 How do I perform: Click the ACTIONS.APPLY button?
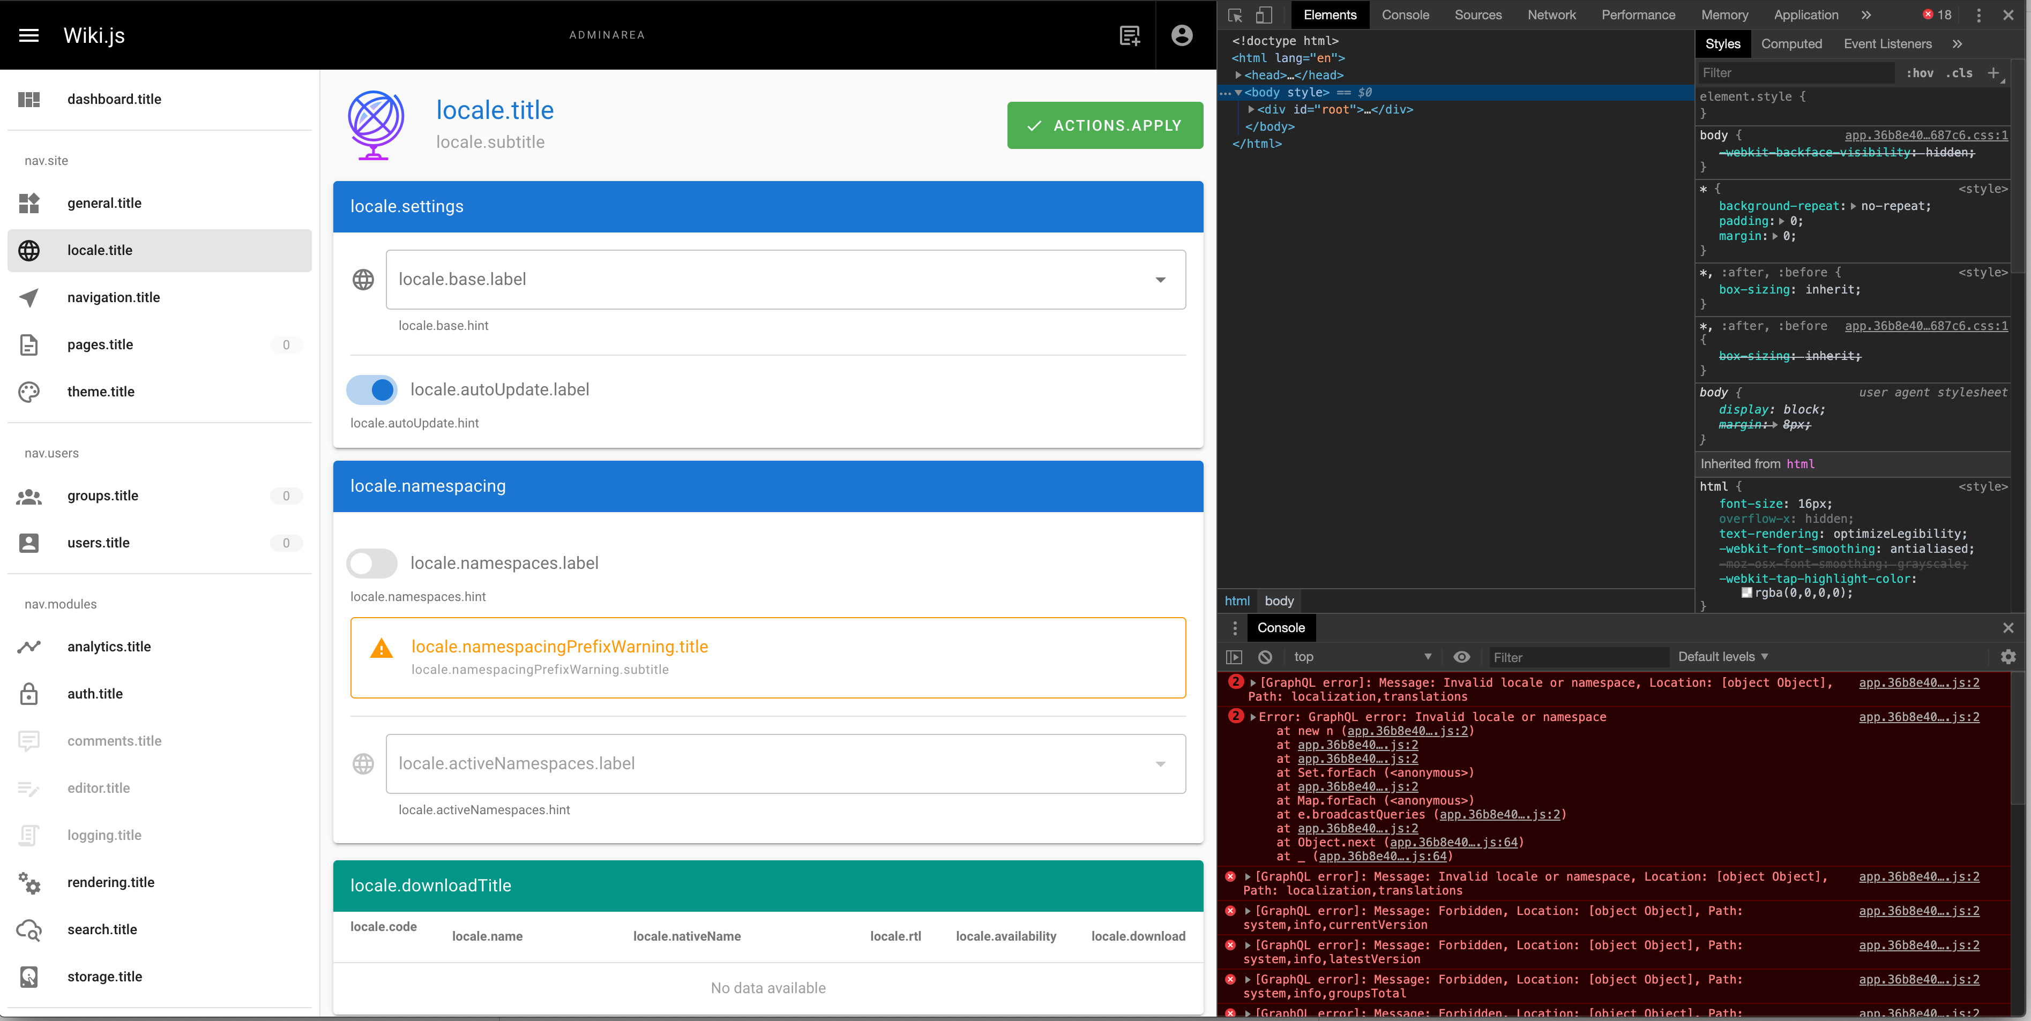(1104, 125)
